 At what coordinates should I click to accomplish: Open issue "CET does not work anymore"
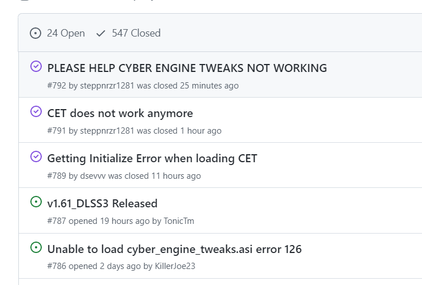[120, 113]
